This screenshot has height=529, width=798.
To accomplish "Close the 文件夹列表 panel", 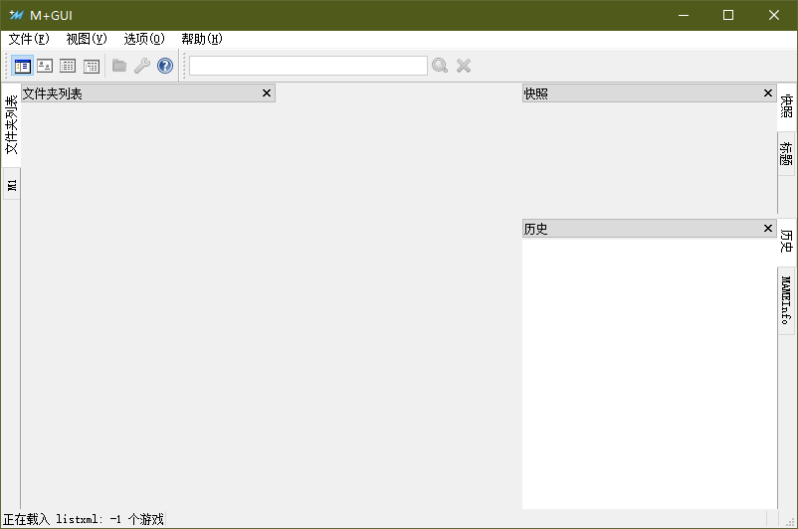I will tap(267, 93).
